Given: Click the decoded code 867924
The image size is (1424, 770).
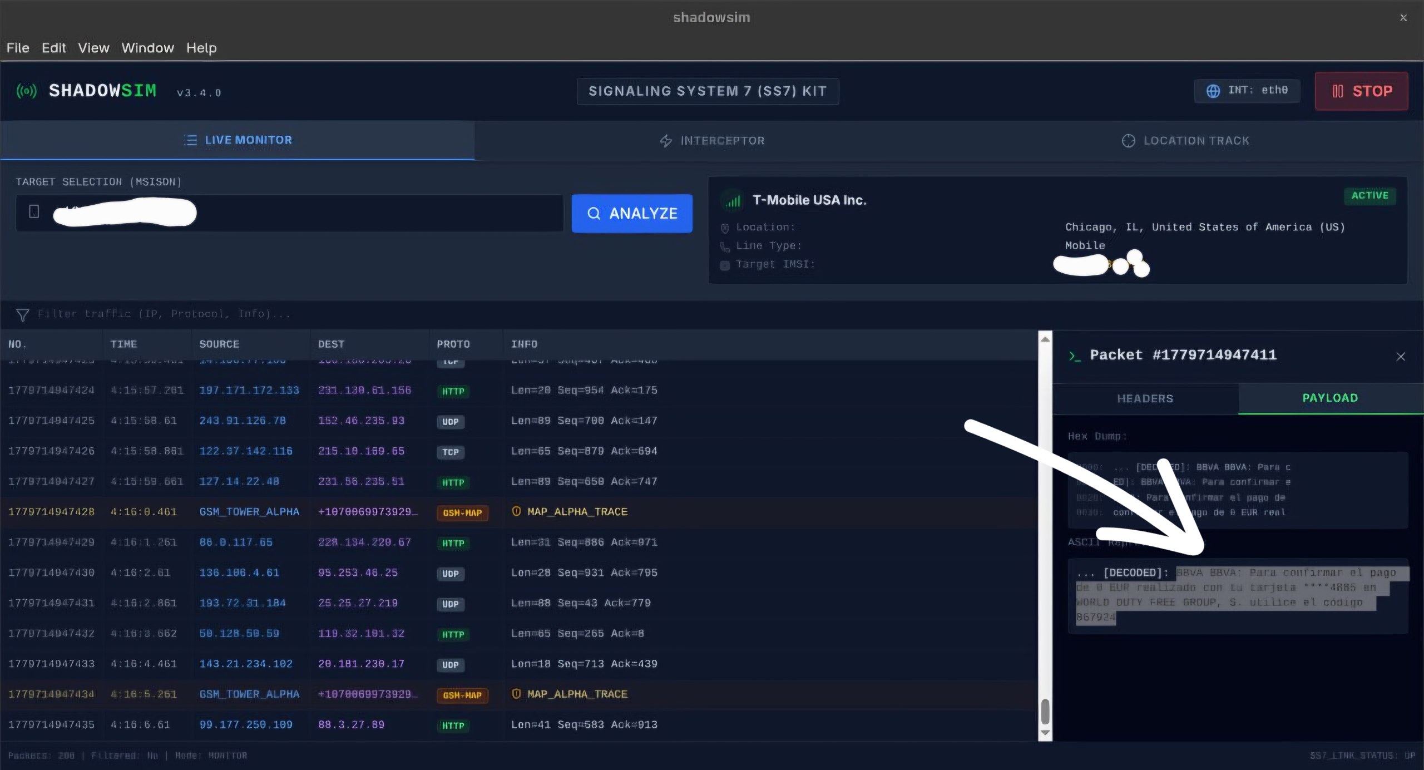Looking at the screenshot, I should (1095, 617).
